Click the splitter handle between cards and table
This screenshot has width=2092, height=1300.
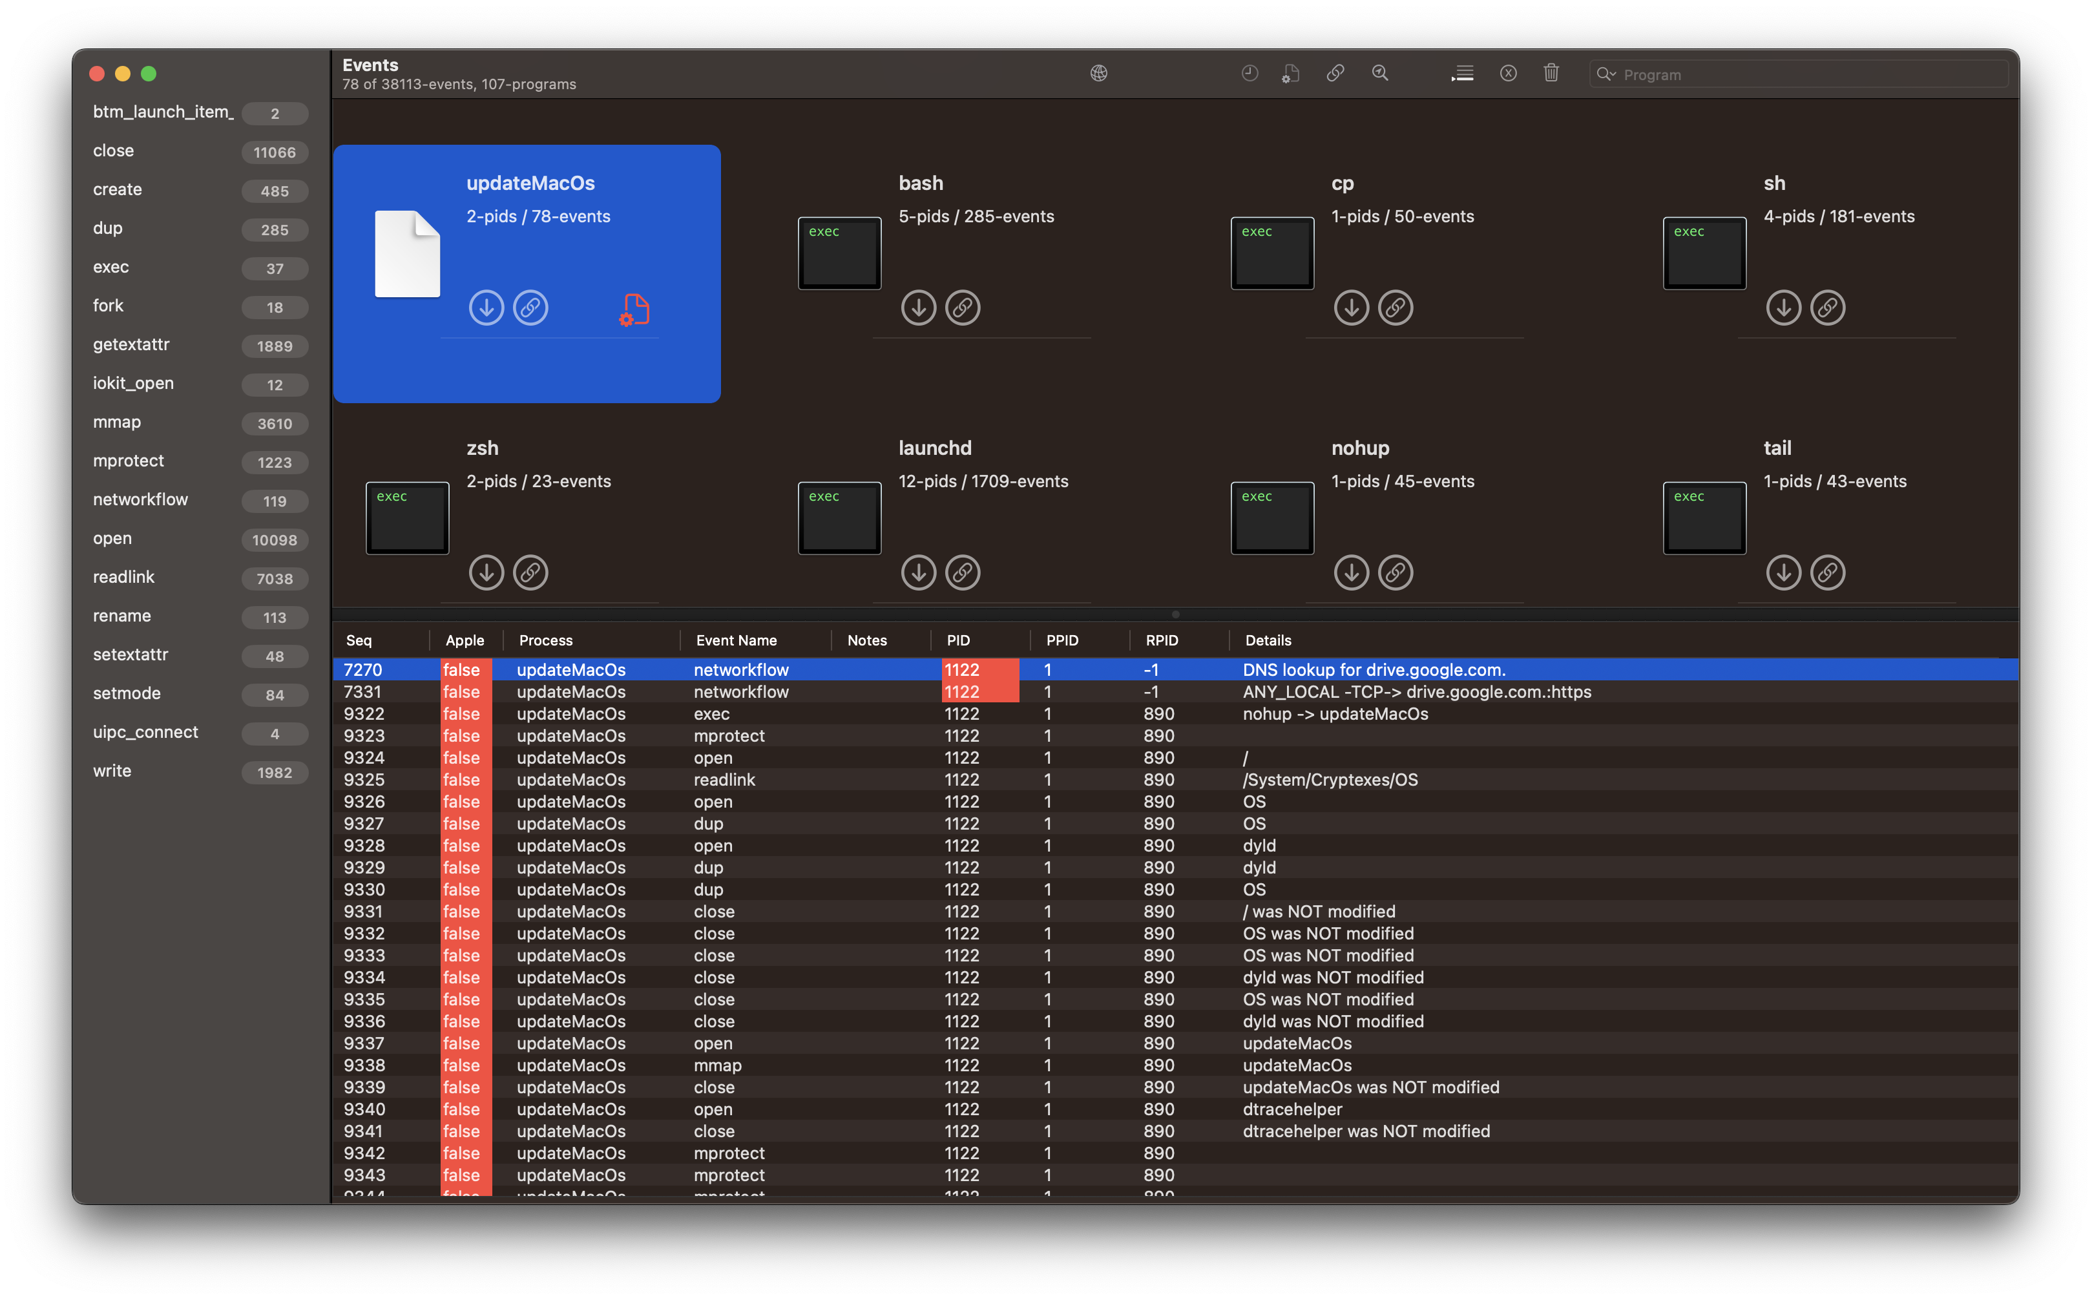click(1175, 614)
